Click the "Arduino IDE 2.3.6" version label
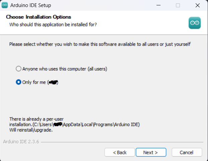The width and height of the screenshot is (208, 161). [21, 142]
